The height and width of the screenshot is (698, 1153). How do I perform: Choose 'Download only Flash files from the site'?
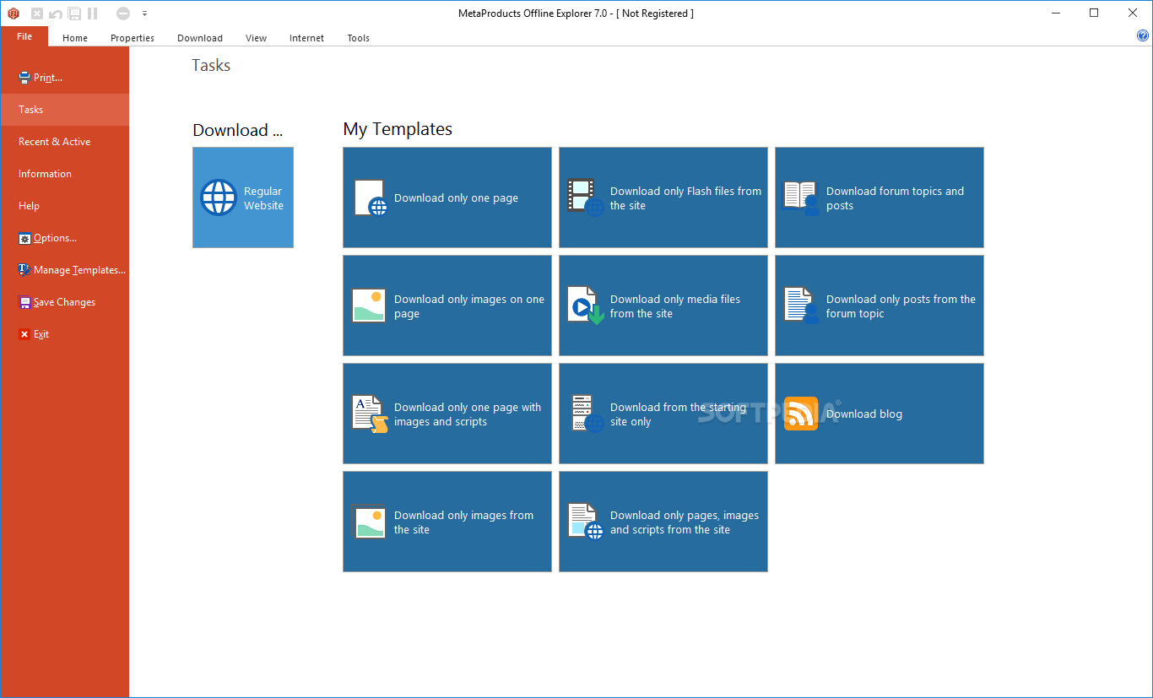click(x=663, y=197)
